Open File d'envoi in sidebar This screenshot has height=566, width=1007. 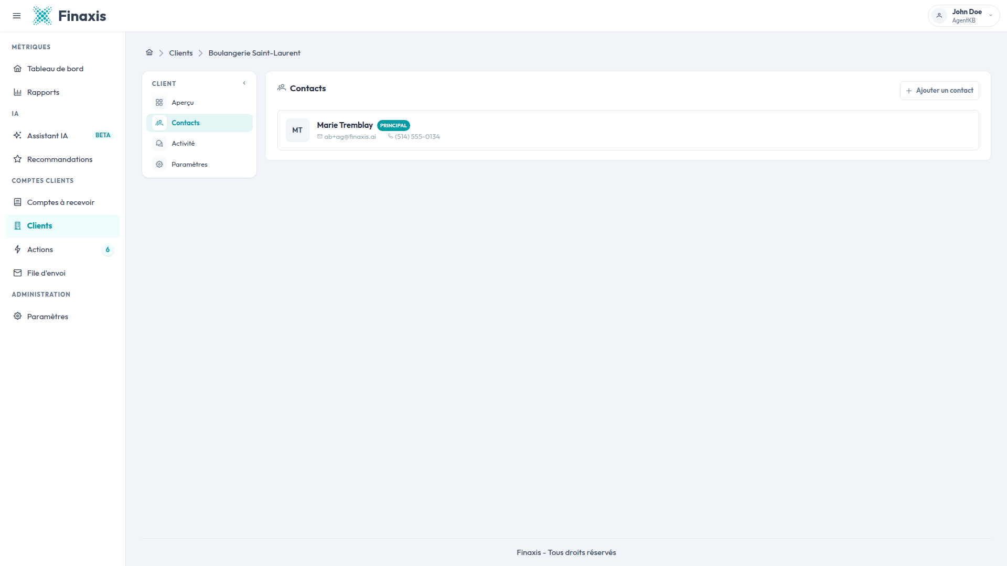[x=62, y=273]
